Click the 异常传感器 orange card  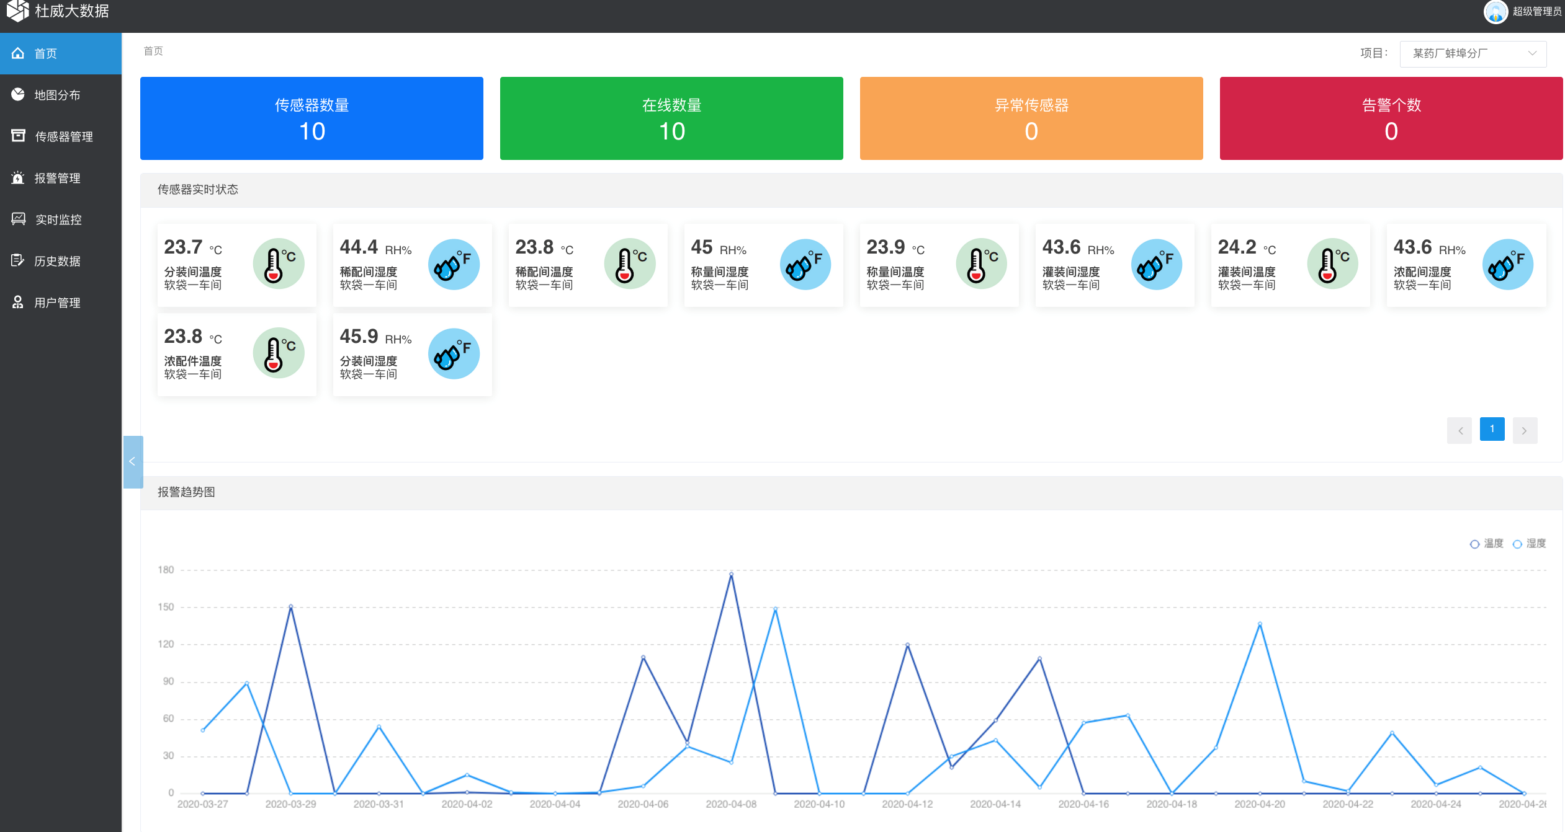(1031, 118)
